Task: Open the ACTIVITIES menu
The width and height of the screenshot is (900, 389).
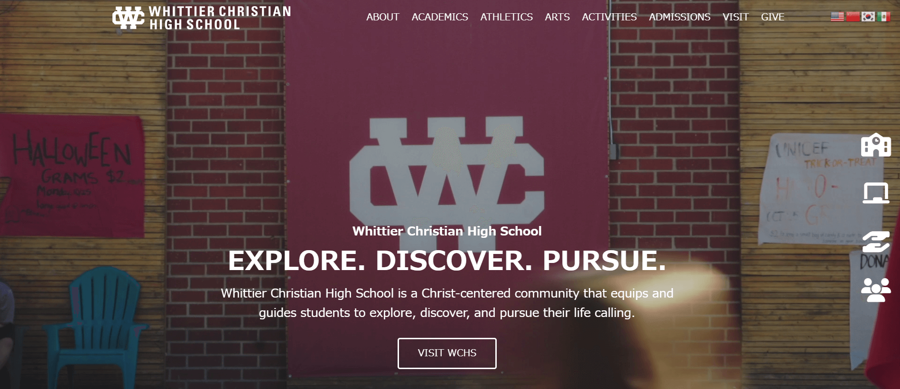Action: point(609,17)
